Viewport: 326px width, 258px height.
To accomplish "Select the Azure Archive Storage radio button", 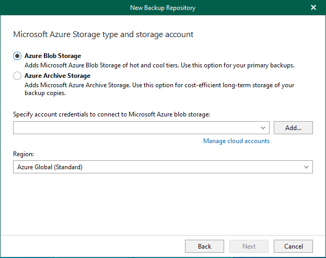I will click(17, 76).
